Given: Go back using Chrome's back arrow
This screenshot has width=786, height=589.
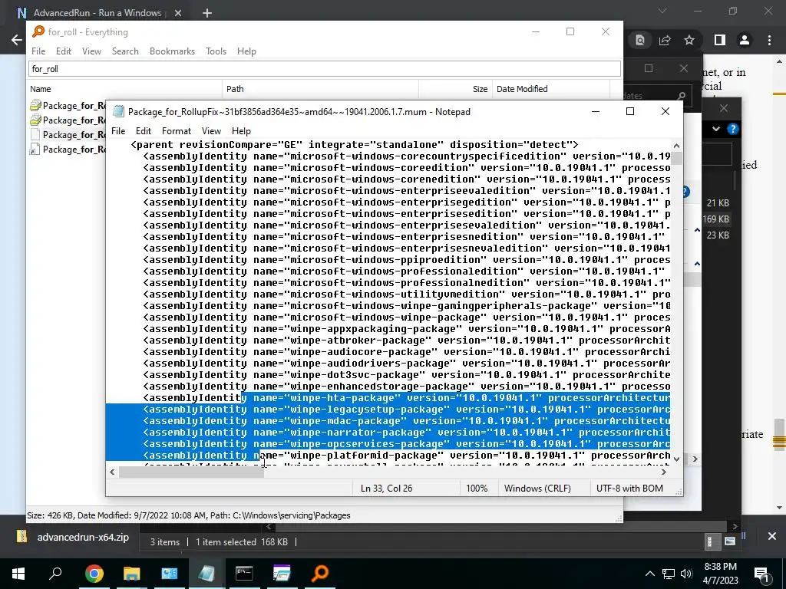Looking at the screenshot, I should [17, 40].
